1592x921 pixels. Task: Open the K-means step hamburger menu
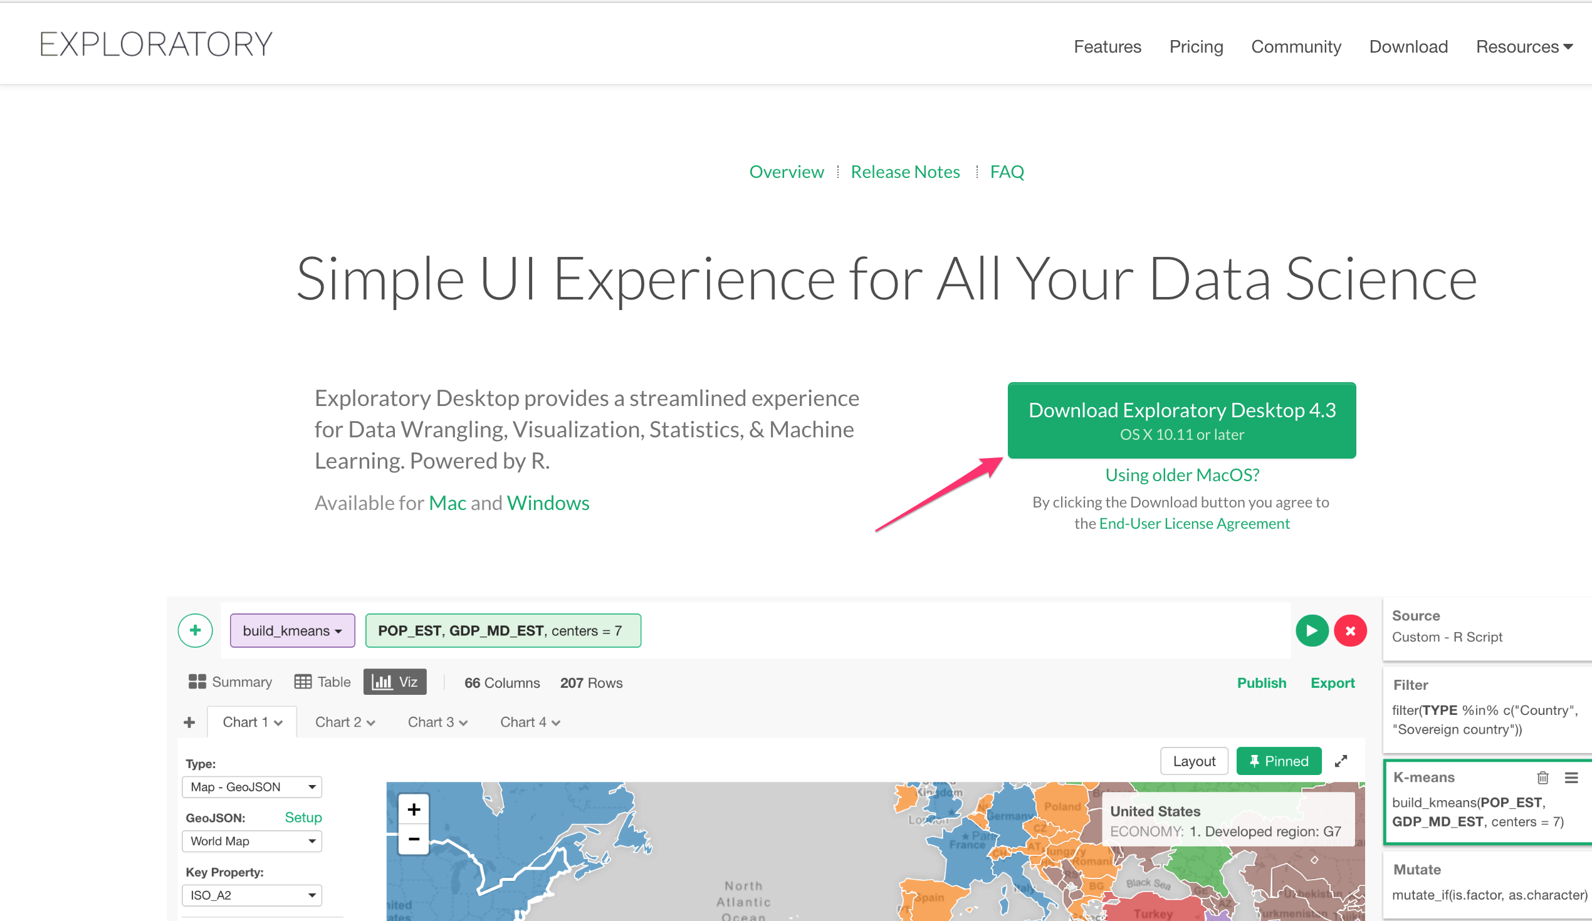point(1571,778)
